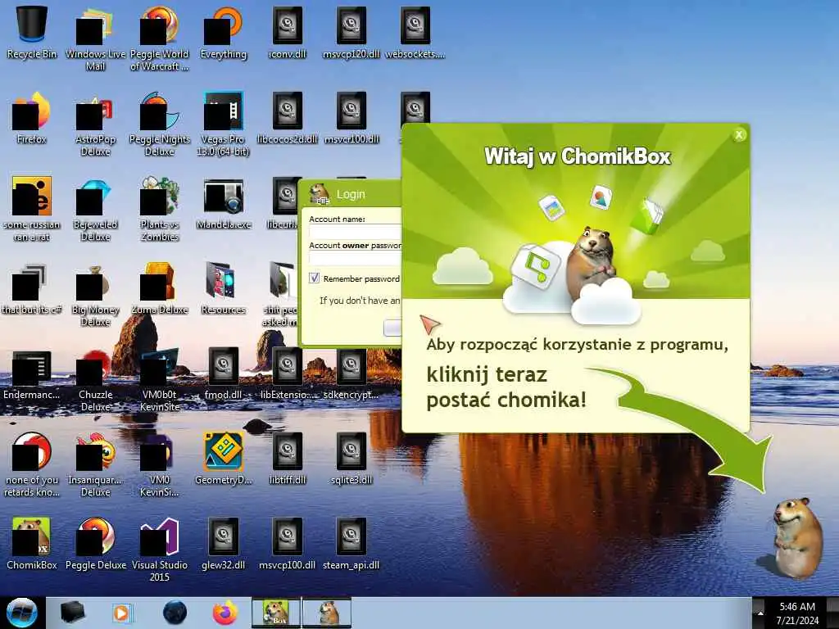Select the Insaniquarium Deluxe shortcut

[95, 464]
